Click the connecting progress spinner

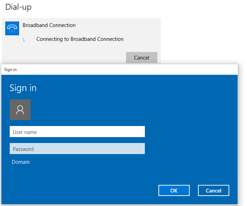pos(24,40)
